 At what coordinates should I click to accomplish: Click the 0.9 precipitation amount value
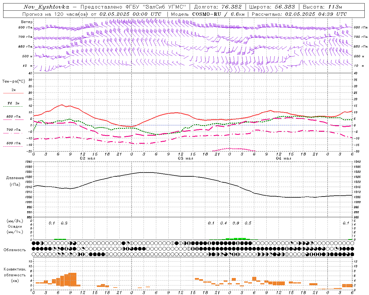pos(236,223)
